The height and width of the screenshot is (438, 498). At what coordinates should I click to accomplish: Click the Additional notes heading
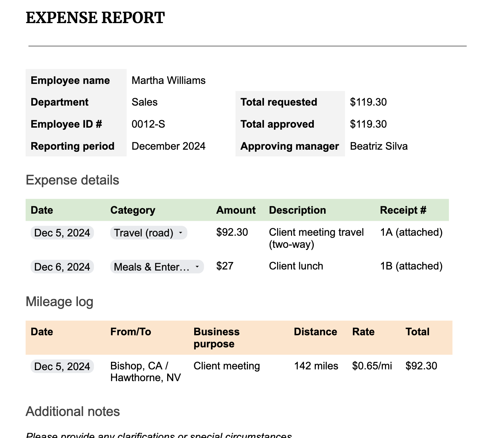pos(73,411)
